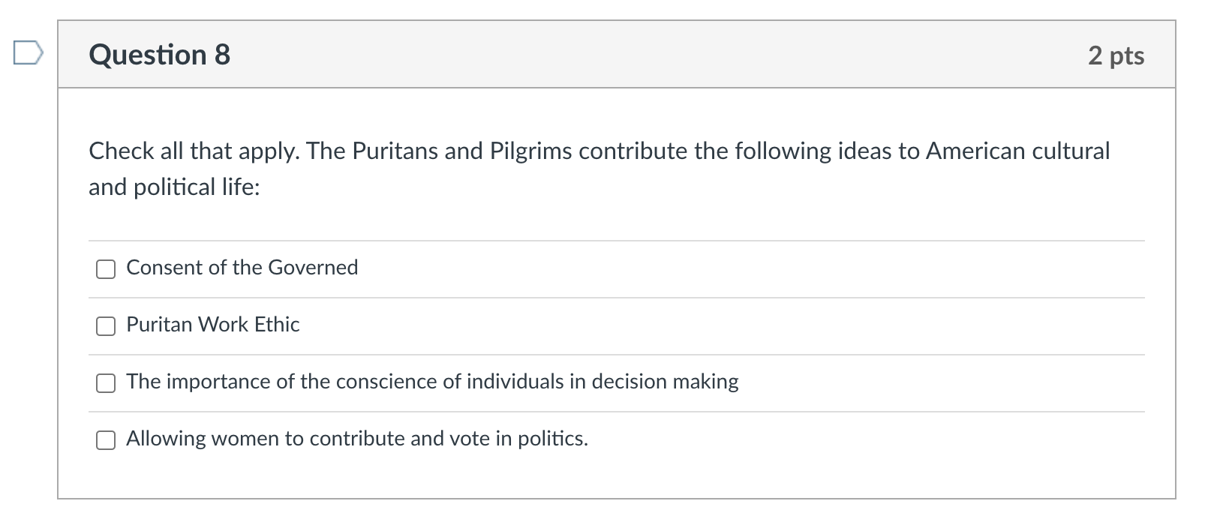Viewport: 1208px width, 519px height.
Task: Click the 'Puritan Work Ethic' answer text
Action: coord(212,325)
